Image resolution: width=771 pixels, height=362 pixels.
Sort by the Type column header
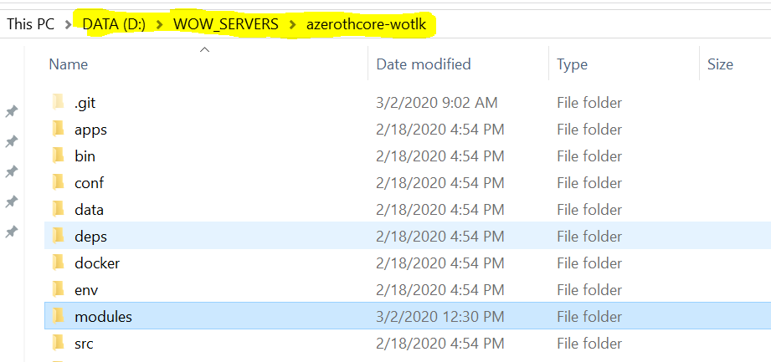pos(572,64)
